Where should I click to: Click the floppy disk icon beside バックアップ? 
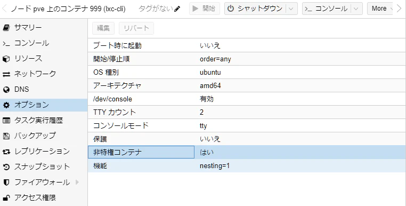pyautogui.click(x=6, y=136)
